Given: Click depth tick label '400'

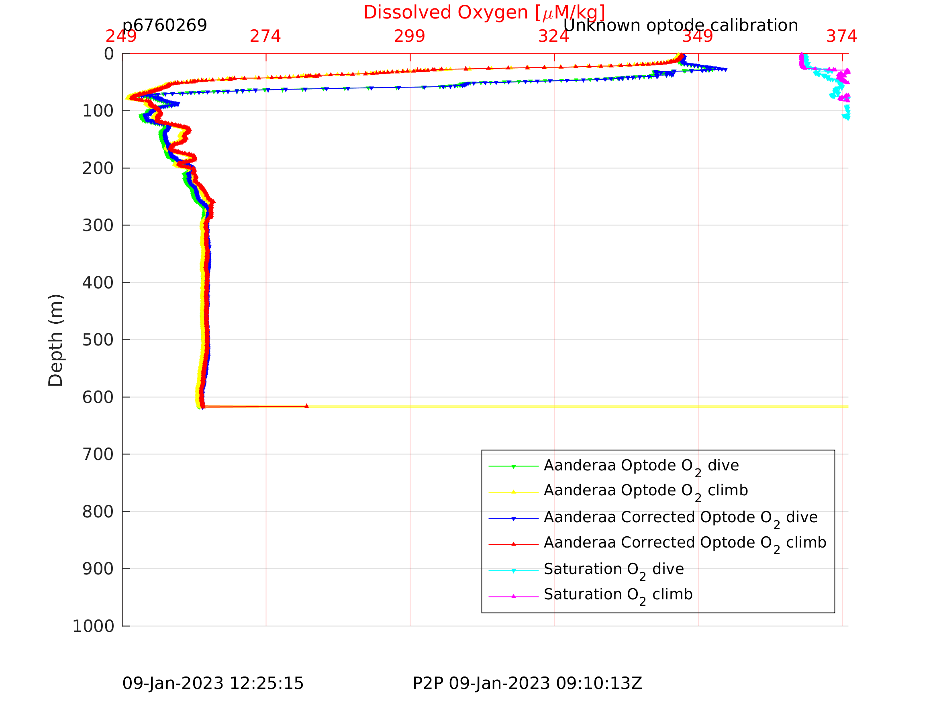Looking at the screenshot, I should tap(98, 283).
